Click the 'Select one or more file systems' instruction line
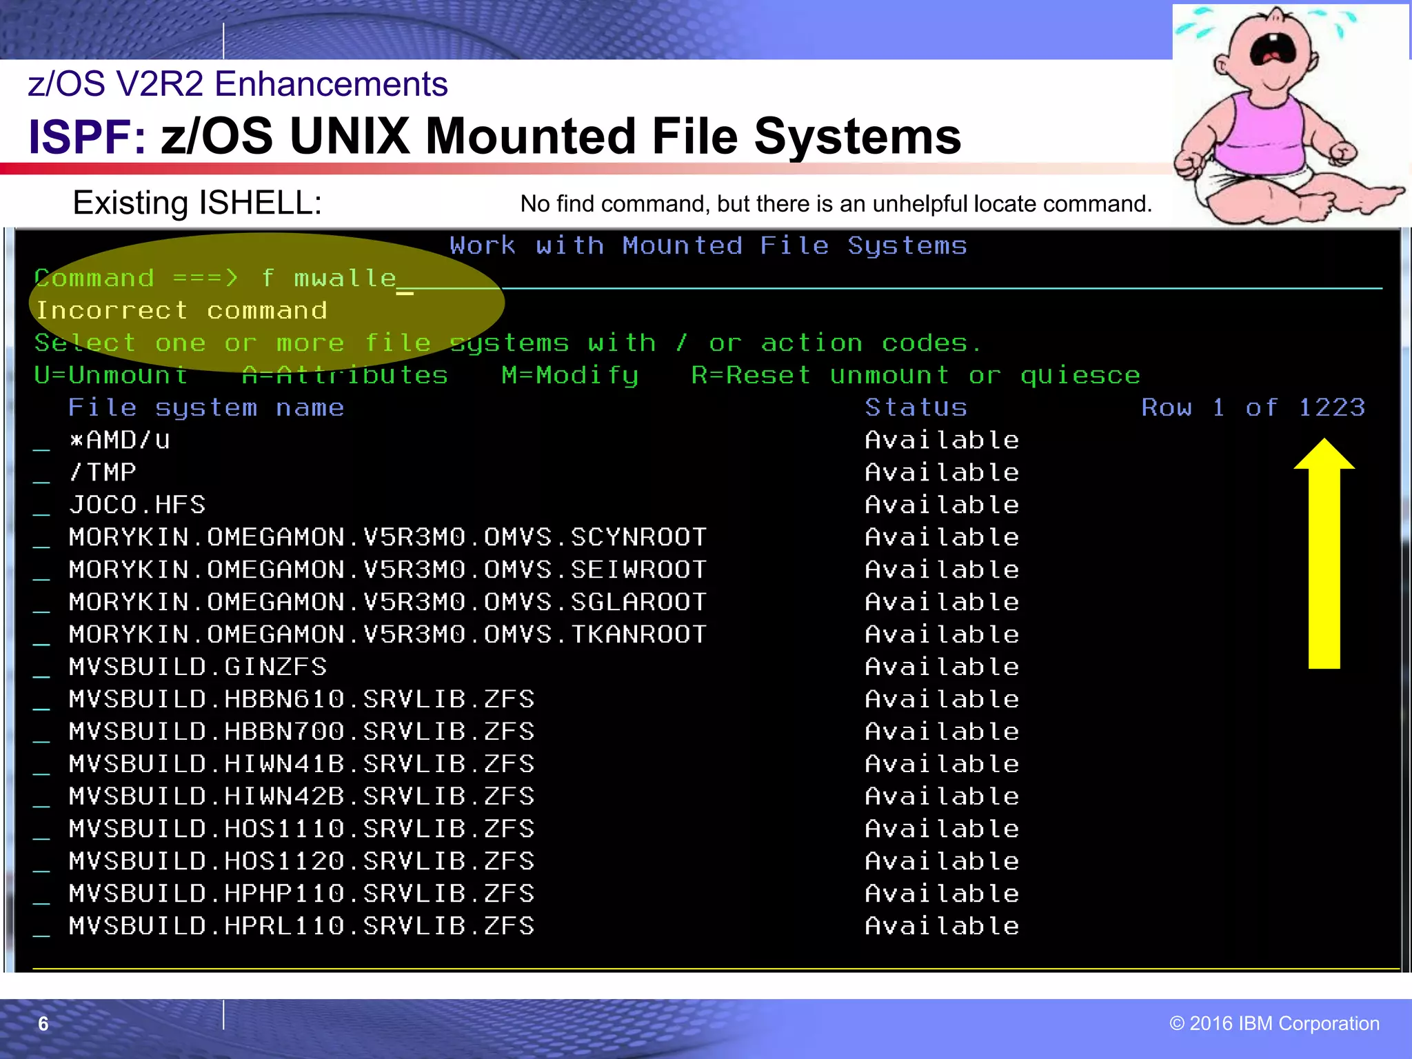This screenshot has height=1059, width=1412. point(508,343)
